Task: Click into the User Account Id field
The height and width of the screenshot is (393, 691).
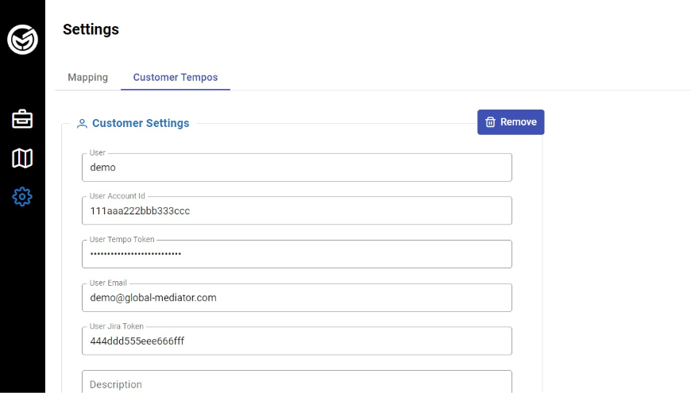Action: (296, 211)
